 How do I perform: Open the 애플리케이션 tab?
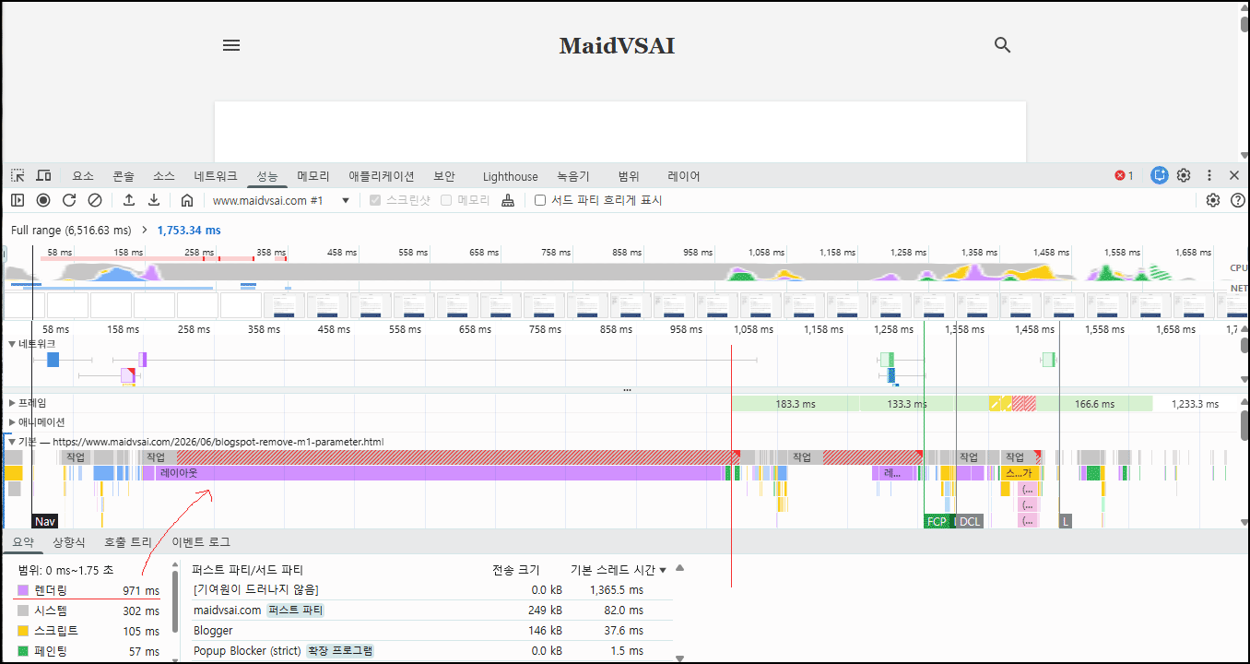pos(382,176)
